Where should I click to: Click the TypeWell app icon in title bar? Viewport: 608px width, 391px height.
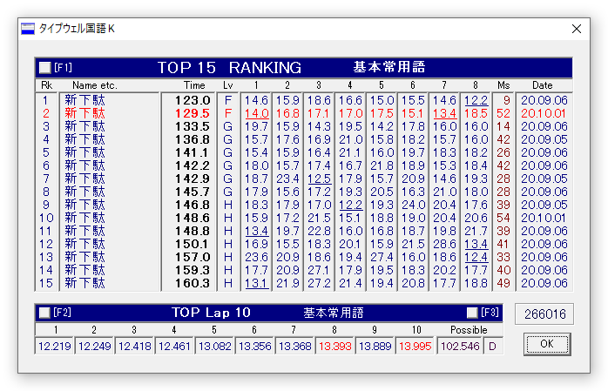pyautogui.click(x=28, y=29)
